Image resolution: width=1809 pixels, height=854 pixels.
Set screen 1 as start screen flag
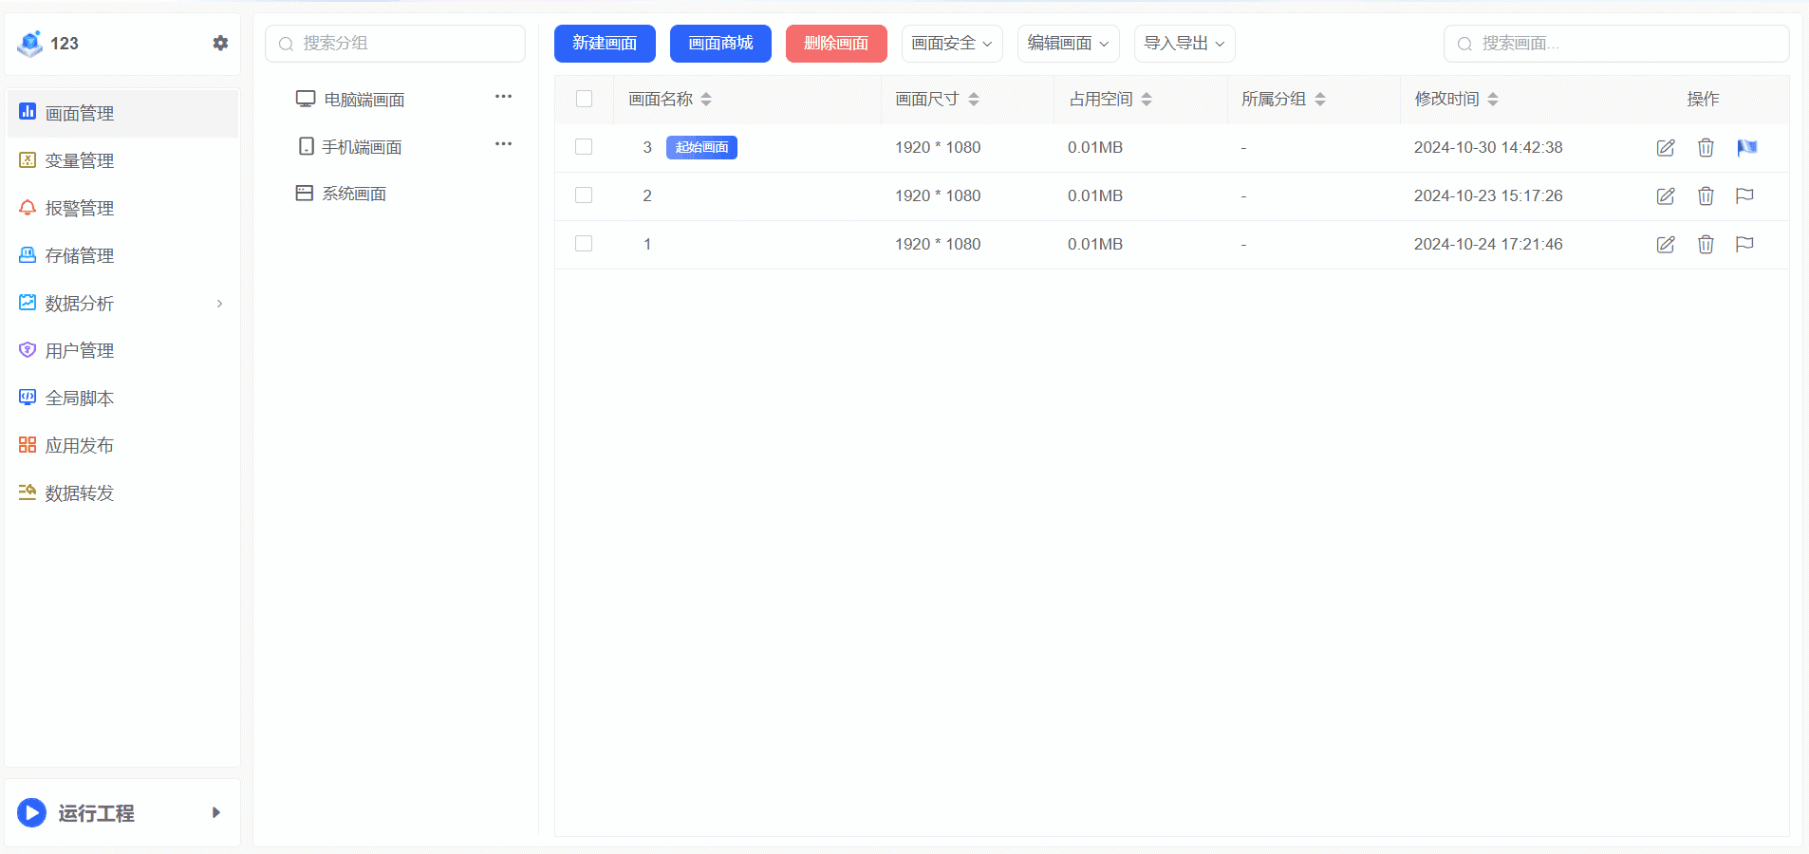1744,245
